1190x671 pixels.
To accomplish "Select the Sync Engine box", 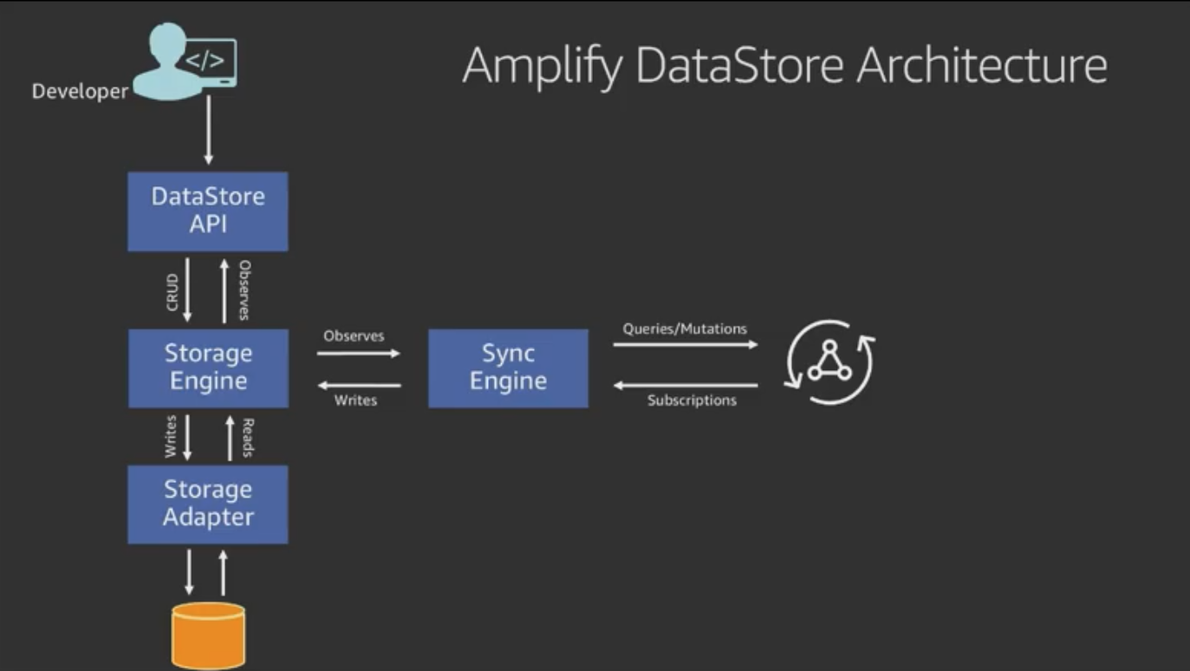I will click(x=508, y=368).
